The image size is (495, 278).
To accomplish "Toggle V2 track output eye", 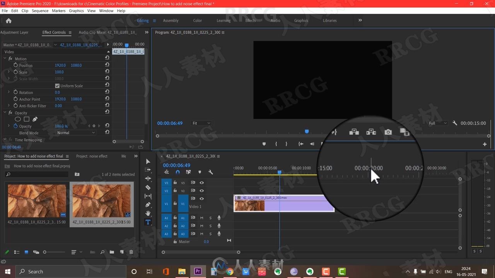I will click(x=201, y=191).
